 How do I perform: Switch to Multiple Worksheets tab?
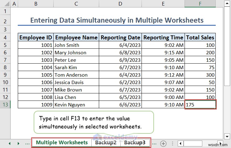[62, 142]
